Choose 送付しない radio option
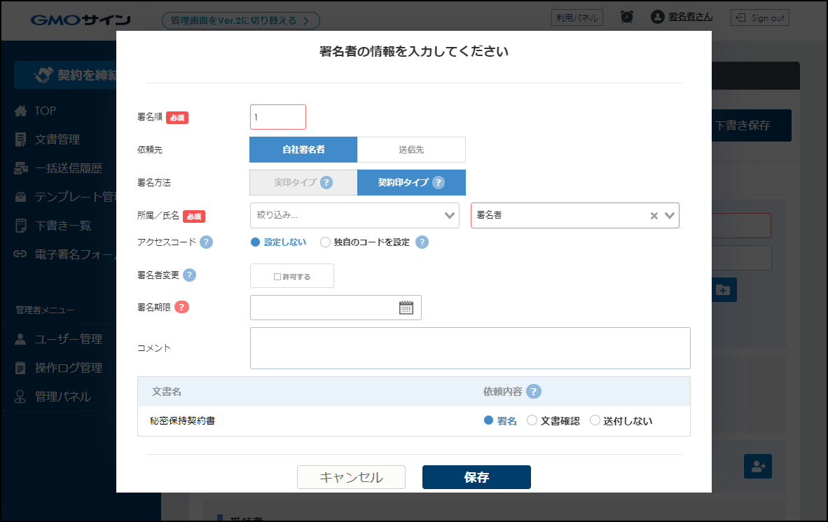 [x=595, y=421]
